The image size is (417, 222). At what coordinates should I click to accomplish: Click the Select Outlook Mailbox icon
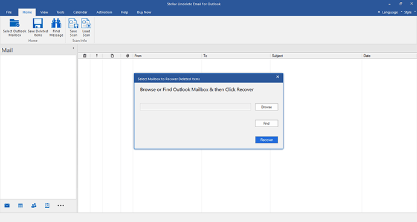(15, 24)
